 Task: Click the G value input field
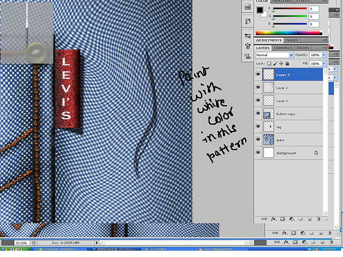point(314,16)
